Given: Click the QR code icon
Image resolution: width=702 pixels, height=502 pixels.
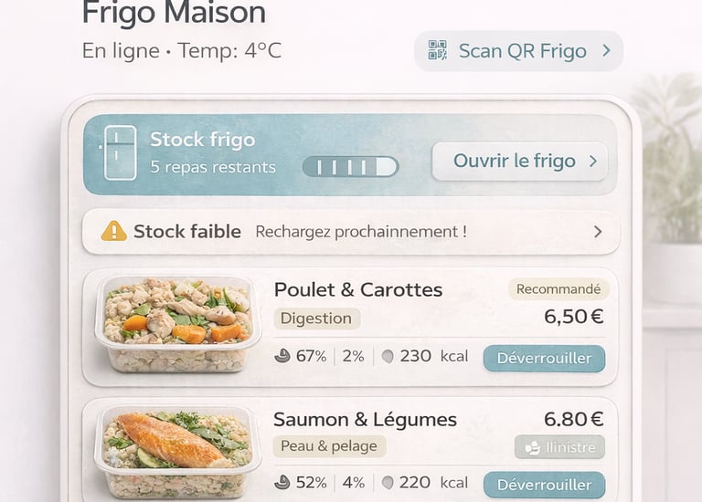Looking at the screenshot, I should pyautogui.click(x=438, y=50).
